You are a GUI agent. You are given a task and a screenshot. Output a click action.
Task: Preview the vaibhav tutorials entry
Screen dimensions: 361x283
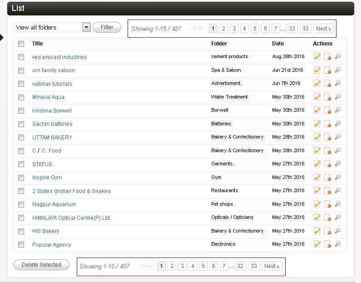tap(338, 84)
